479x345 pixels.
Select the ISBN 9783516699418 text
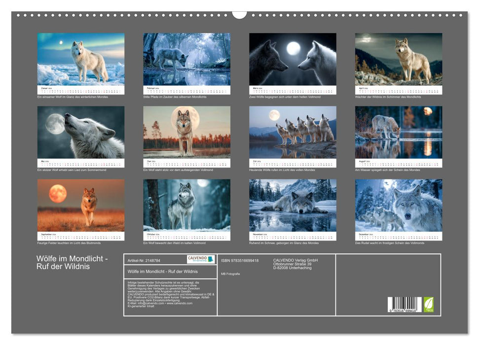pos(240,260)
